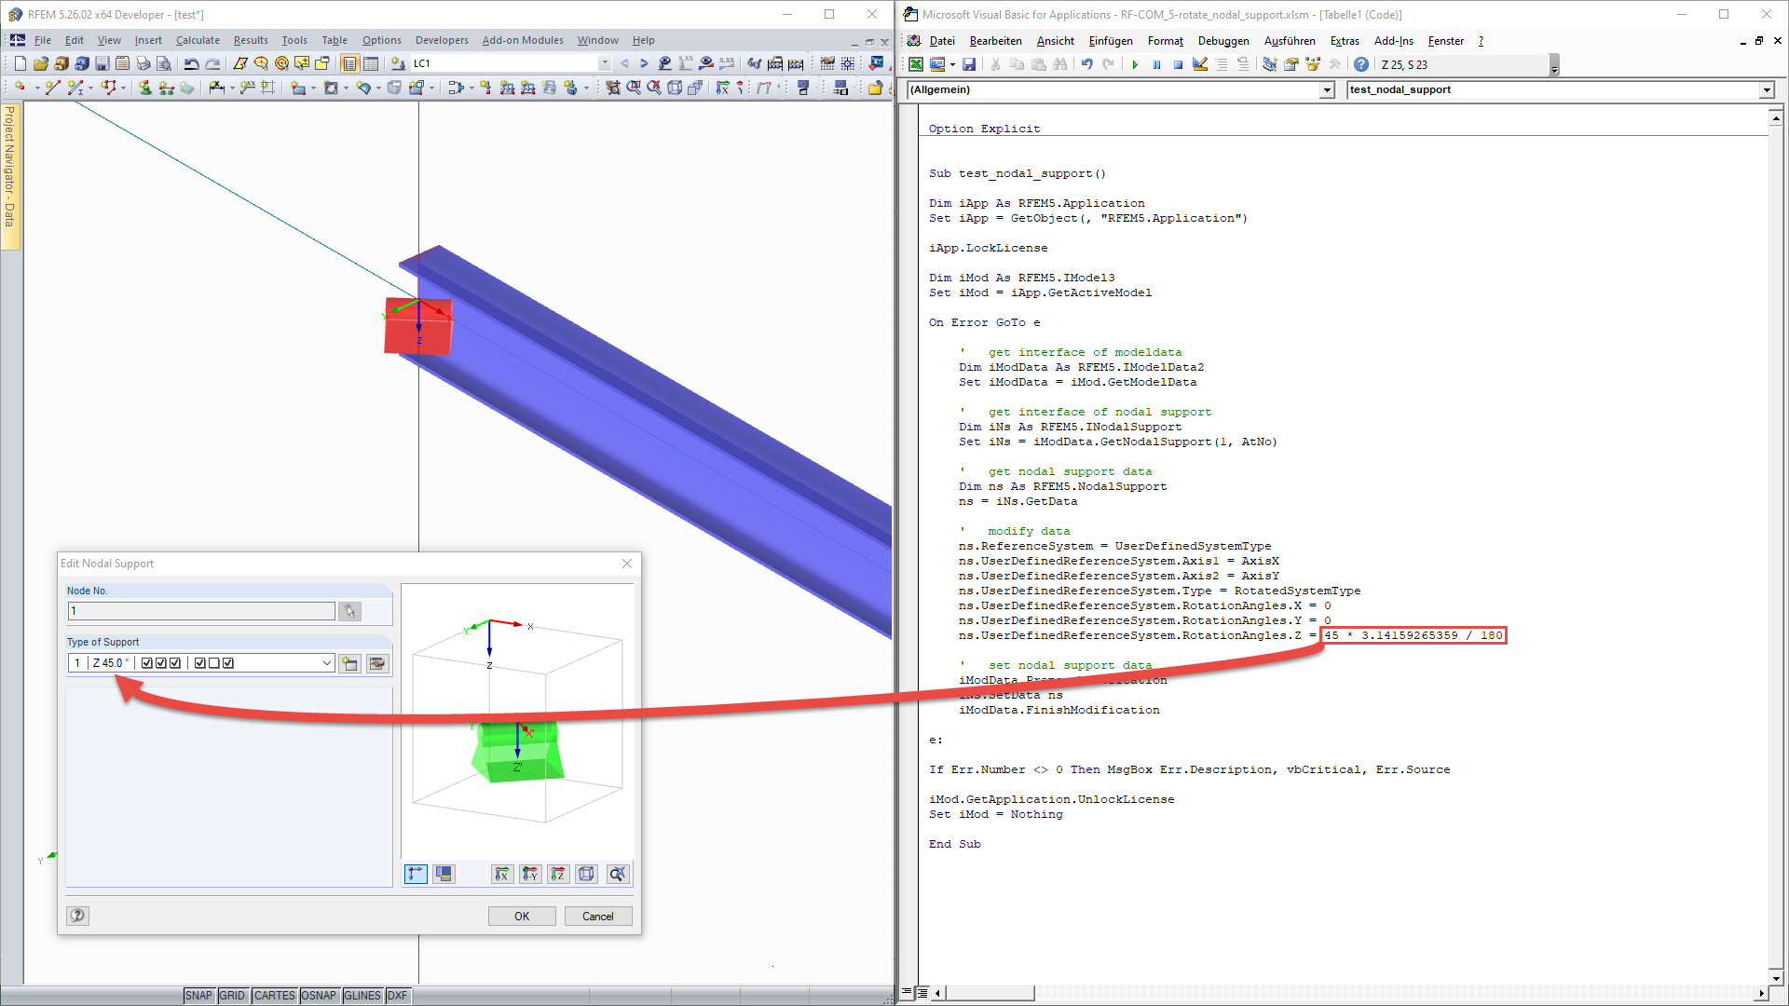Viewport: 1789px width, 1006px height.
Task: Toggle the second support constraint checkbox
Action: pos(163,663)
